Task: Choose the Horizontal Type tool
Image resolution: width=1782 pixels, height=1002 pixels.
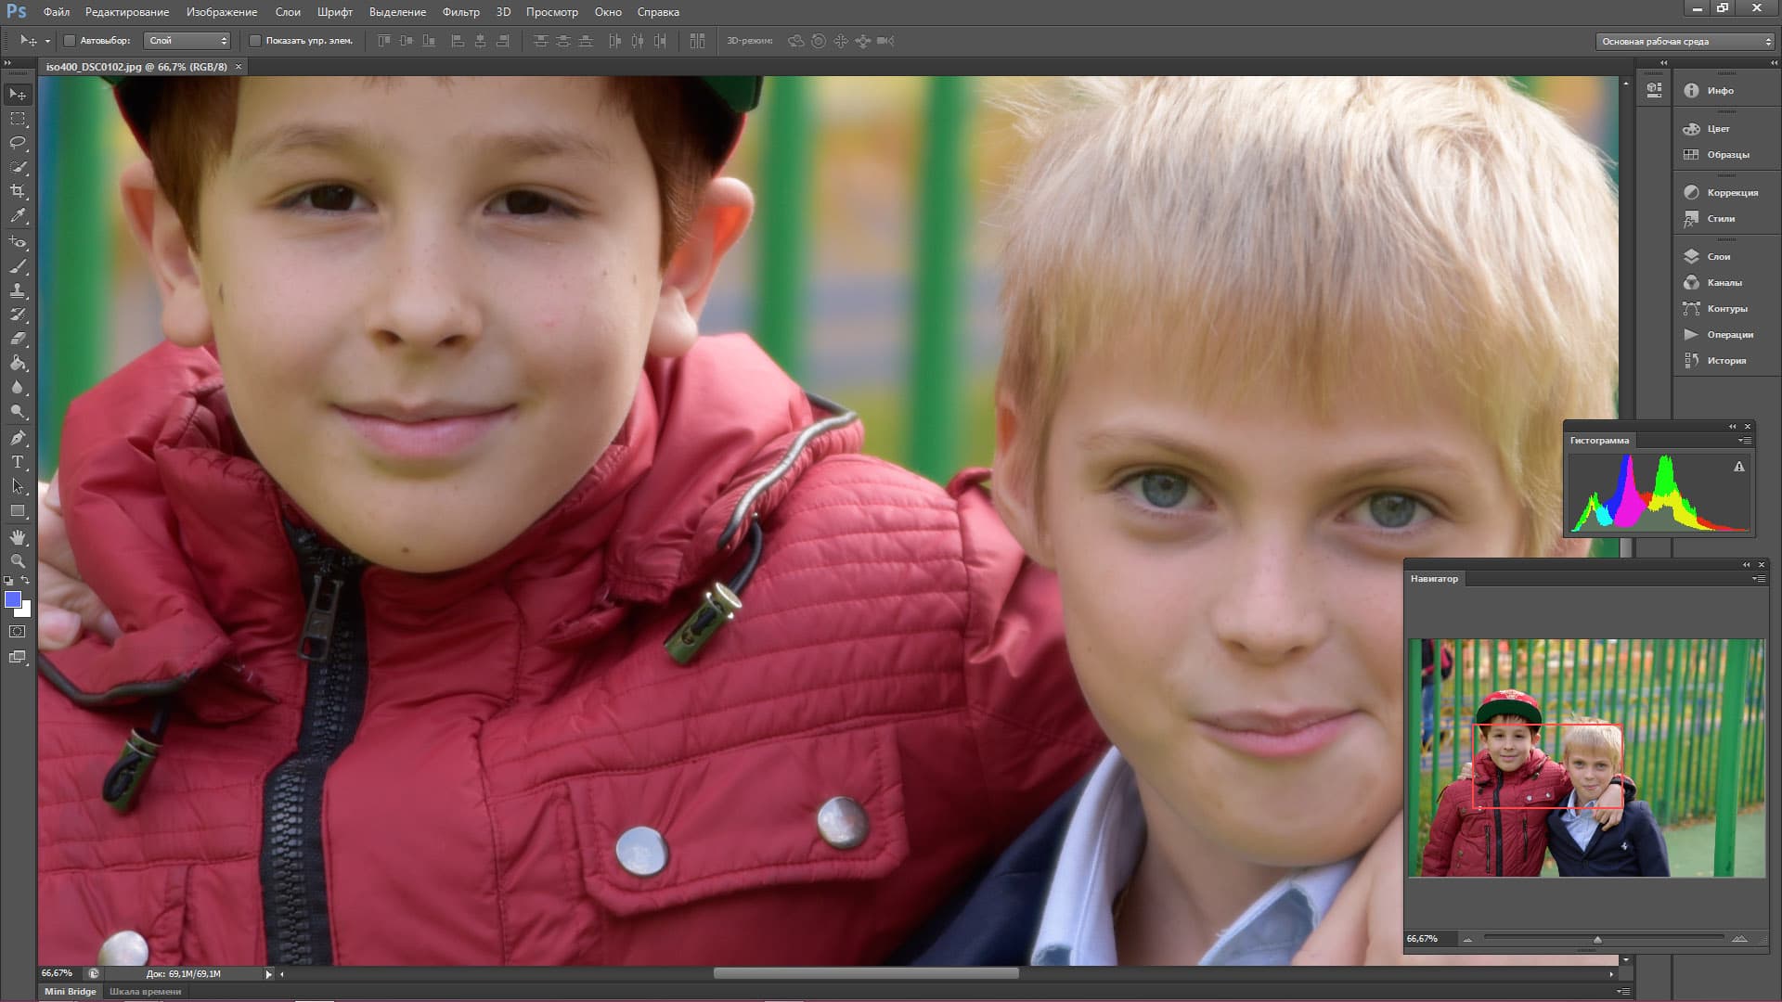Action: point(18,462)
